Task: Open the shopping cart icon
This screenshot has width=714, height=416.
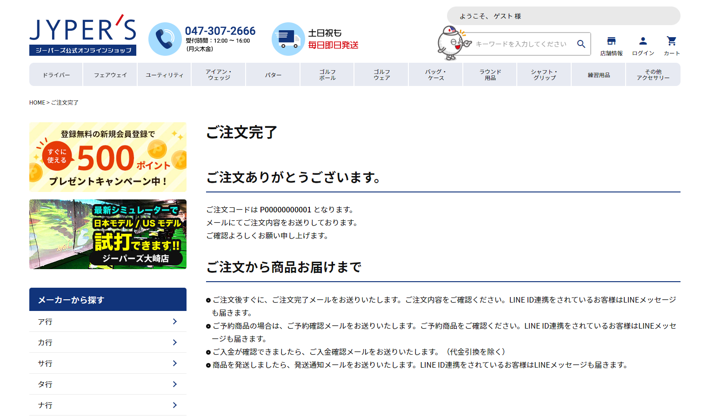Action: click(671, 41)
